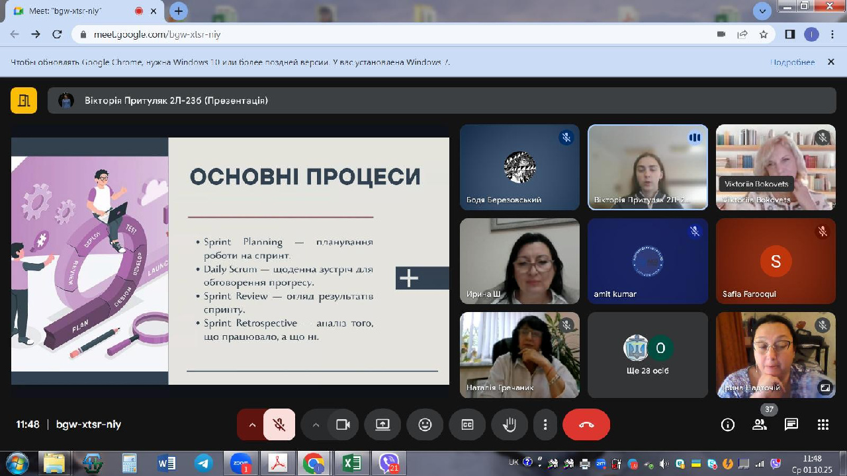This screenshot has height=476, width=847.
Task: Open Telegram from the Windows taskbar
Action: click(x=203, y=463)
